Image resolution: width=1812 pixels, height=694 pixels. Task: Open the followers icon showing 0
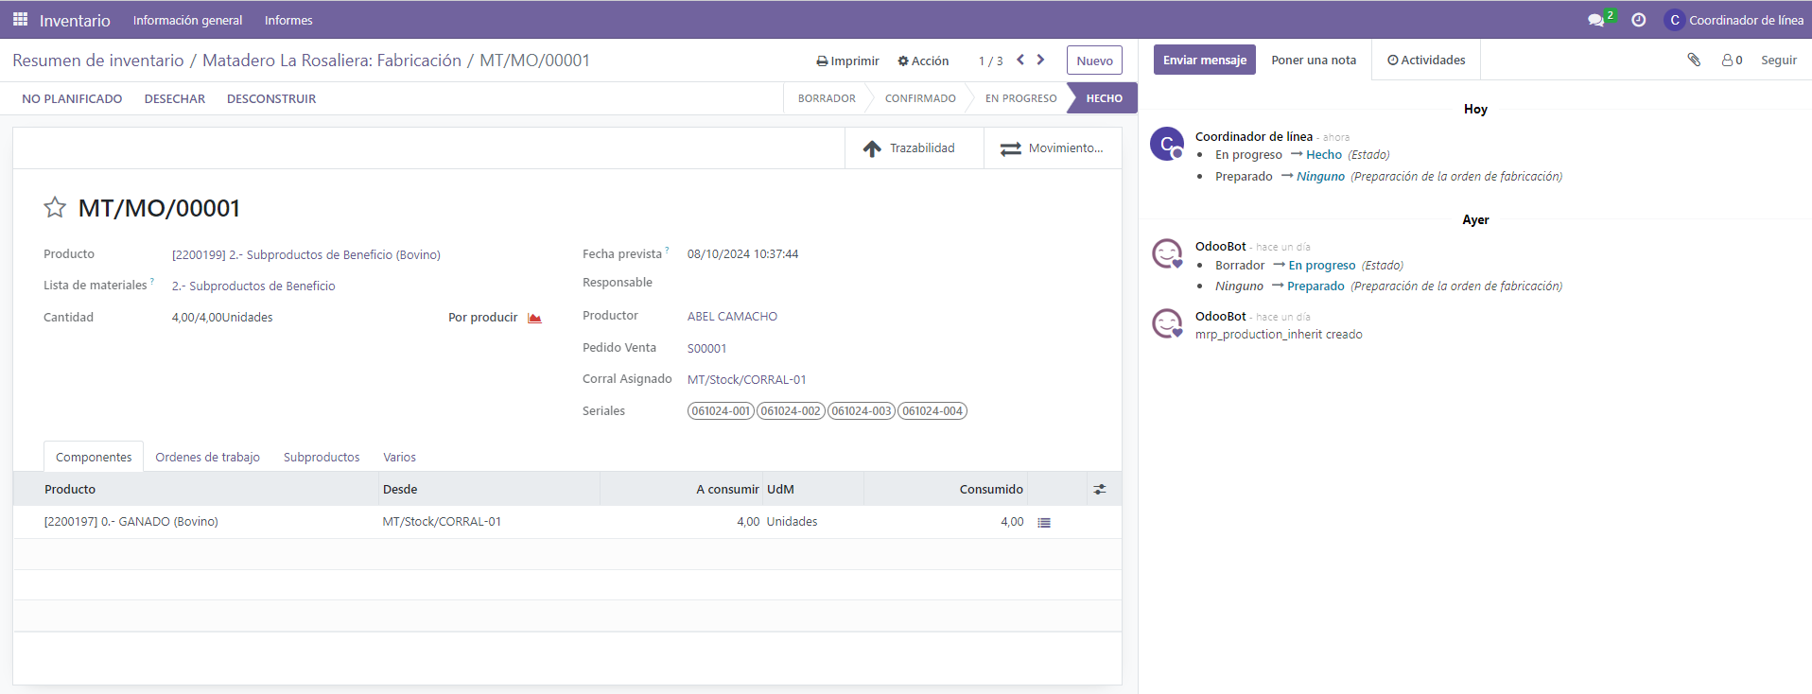click(1732, 60)
